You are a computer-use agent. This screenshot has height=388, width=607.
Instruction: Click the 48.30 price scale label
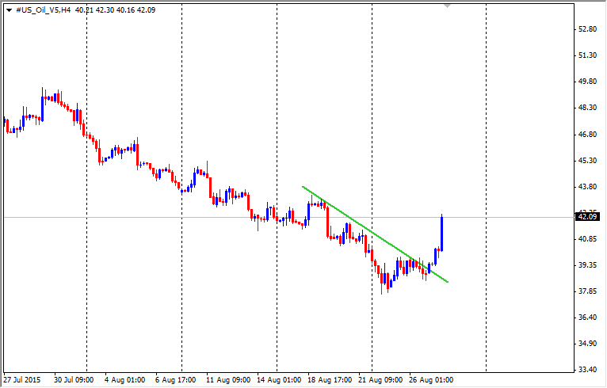(587, 108)
